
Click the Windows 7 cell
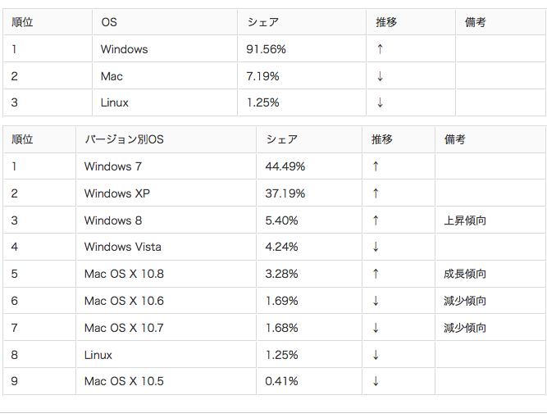[166, 166]
